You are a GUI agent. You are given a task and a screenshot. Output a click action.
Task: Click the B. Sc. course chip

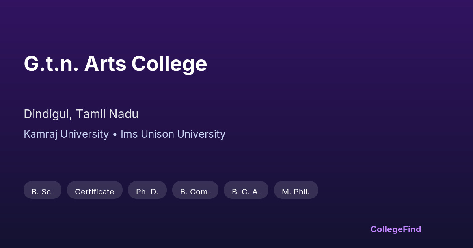(x=42, y=192)
